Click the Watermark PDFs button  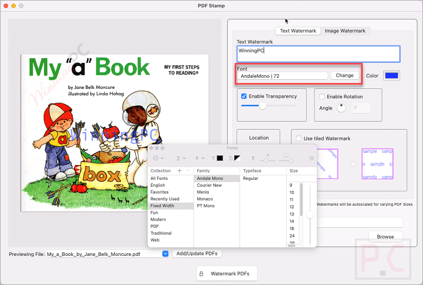tap(227, 273)
